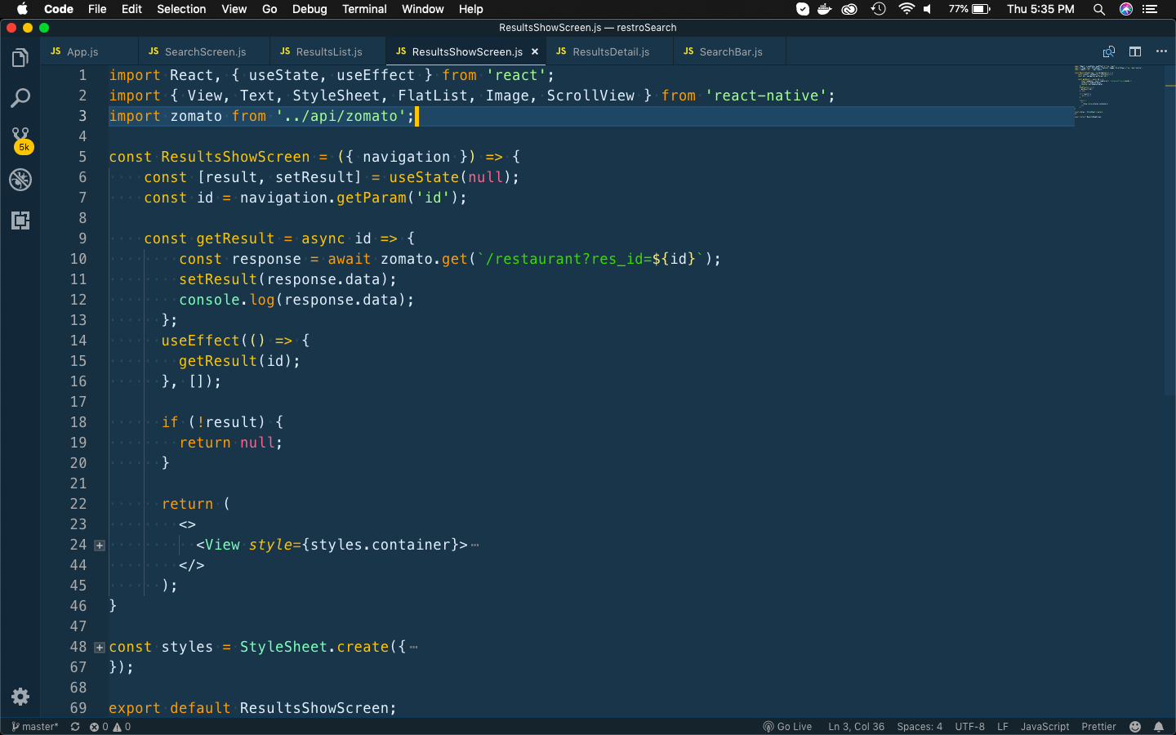Split the editor to the right

1135,51
